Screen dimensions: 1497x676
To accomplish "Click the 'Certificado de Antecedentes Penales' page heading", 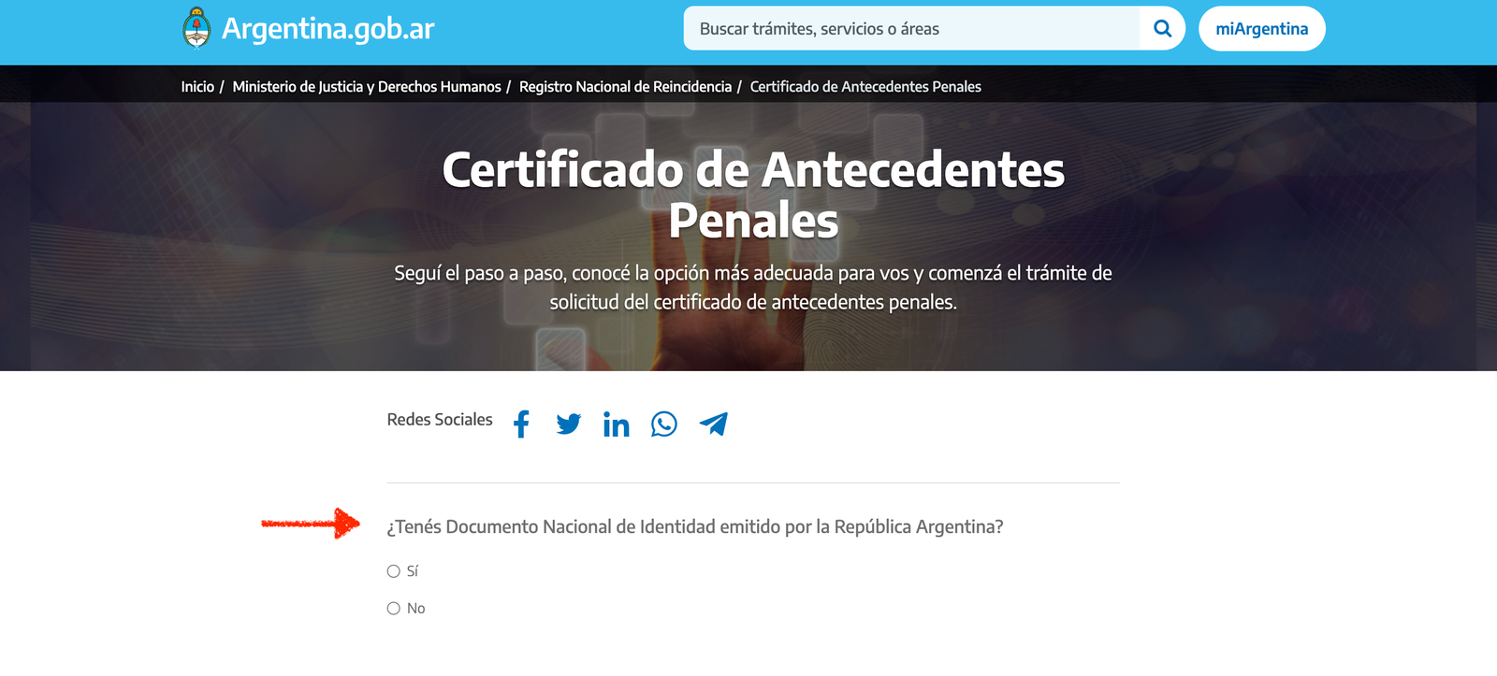I will pos(753,194).
